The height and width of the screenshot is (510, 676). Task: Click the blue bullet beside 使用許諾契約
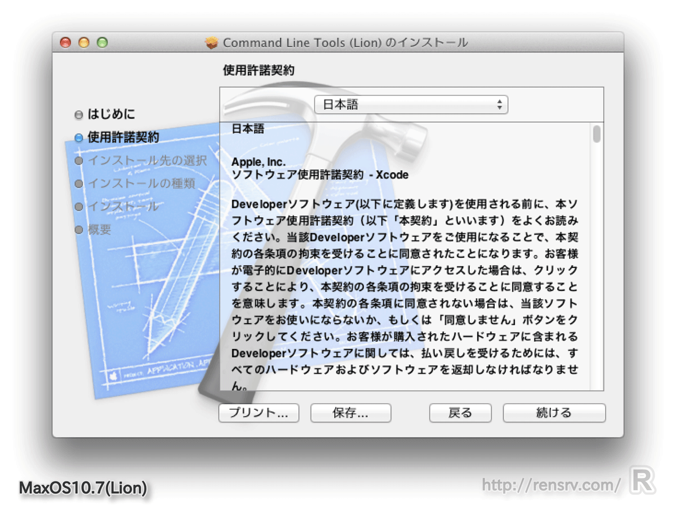(x=79, y=138)
